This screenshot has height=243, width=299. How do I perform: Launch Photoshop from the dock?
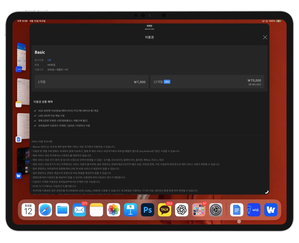coord(147,210)
